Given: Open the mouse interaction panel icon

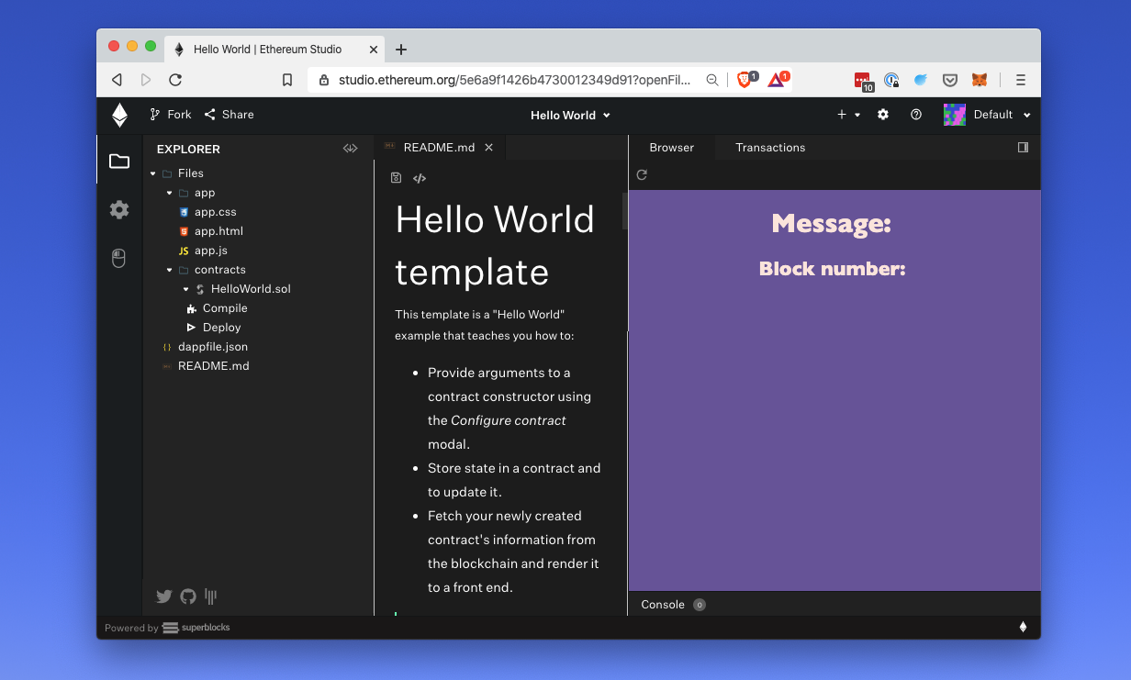Looking at the screenshot, I should coord(119,259).
